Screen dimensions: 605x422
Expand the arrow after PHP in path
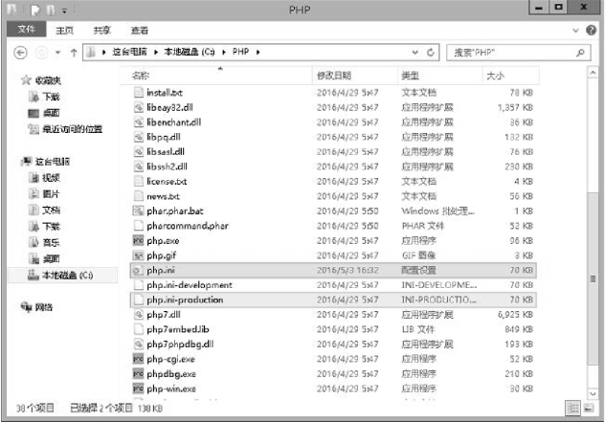pyautogui.click(x=258, y=52)
